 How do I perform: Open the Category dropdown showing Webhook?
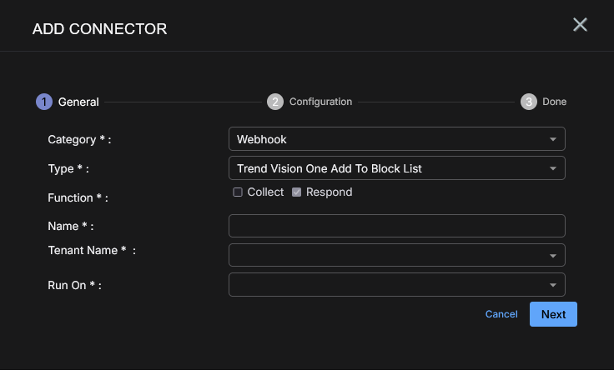(x=388, y=139)
